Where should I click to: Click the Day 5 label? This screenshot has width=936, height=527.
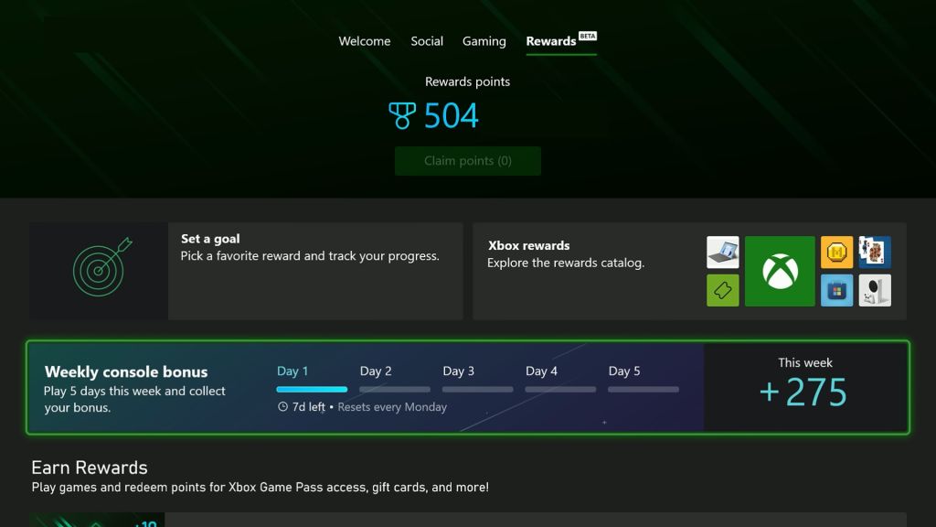click(x=624, y=371)
